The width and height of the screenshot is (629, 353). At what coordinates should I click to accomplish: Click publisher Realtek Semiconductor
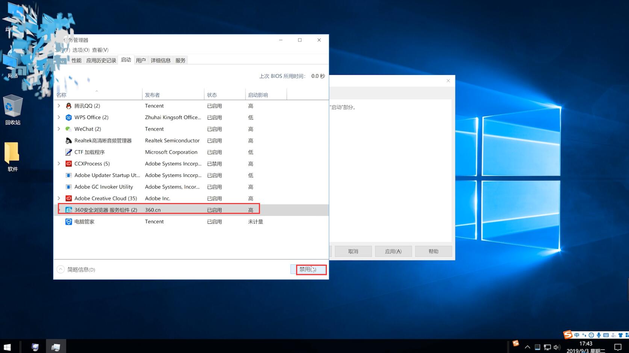click(x=172, y=141)
